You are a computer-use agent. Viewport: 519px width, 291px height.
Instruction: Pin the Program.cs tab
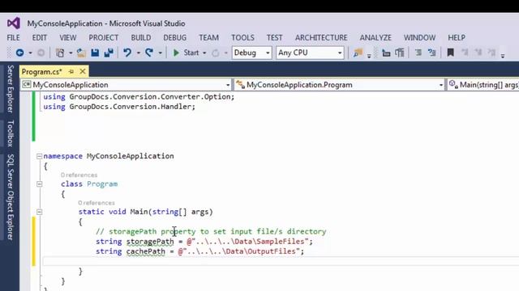pyautogui.click(x=71, y=71)
